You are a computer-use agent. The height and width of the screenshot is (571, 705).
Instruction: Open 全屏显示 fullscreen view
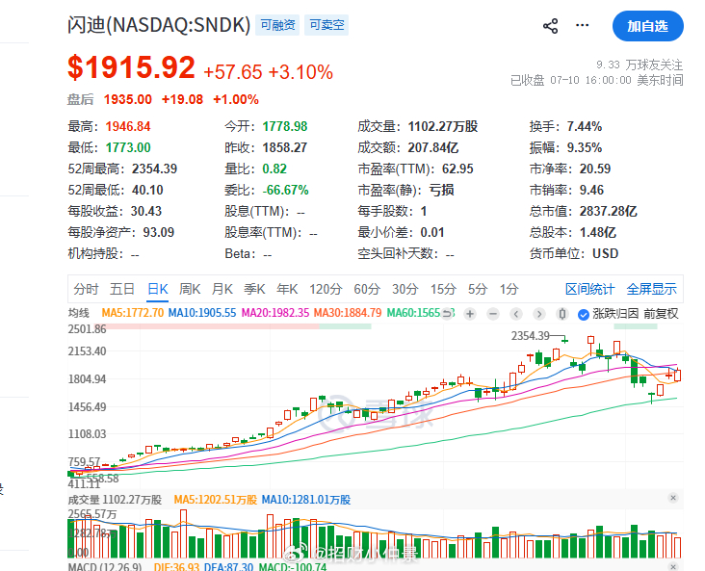pyautogui.click(x=651, y=289)
